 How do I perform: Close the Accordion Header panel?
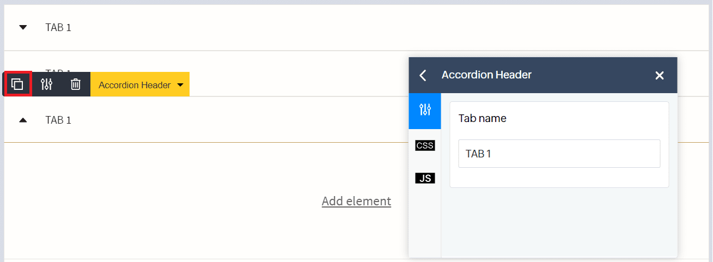coord(659,75)
